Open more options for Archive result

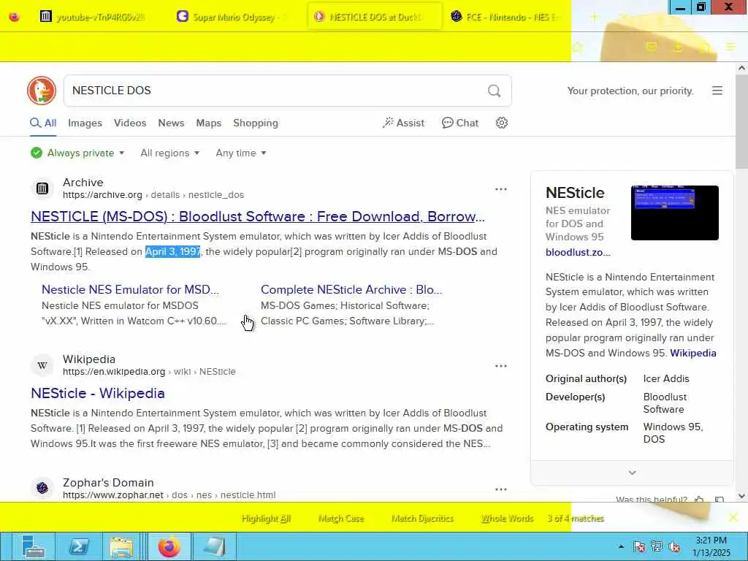coord(501,189)
